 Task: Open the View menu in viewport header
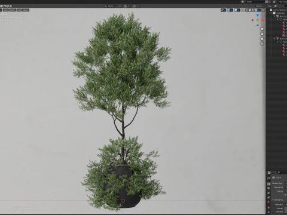coord(5,10)
